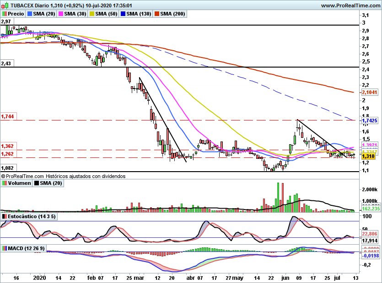Click the 1,310 current price tag
382x283 pixels.
coord(368,156)
